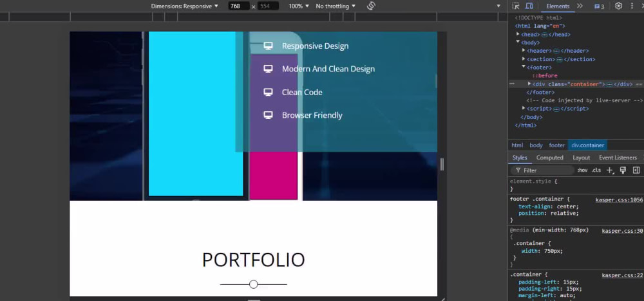The image size is (644, 301).
Task: Click the ellipsis inside the header tag
Action: coord(556,51)
